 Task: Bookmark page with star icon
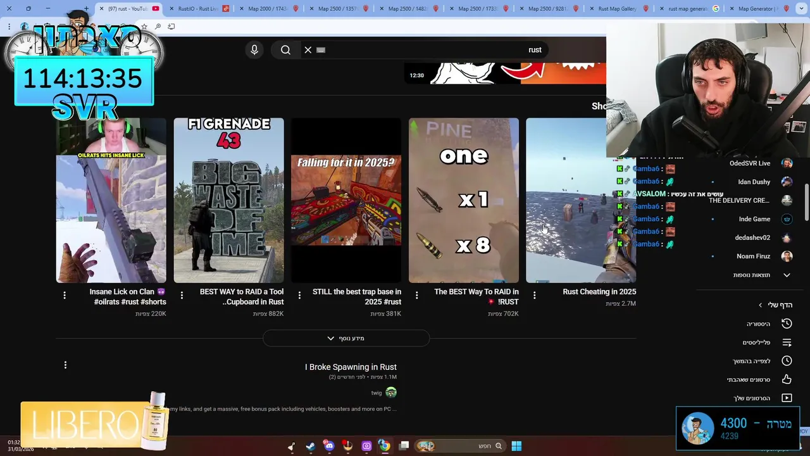tap(144, 27)
